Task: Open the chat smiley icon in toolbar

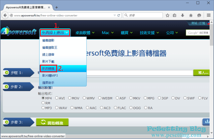Action: (199, 15)
